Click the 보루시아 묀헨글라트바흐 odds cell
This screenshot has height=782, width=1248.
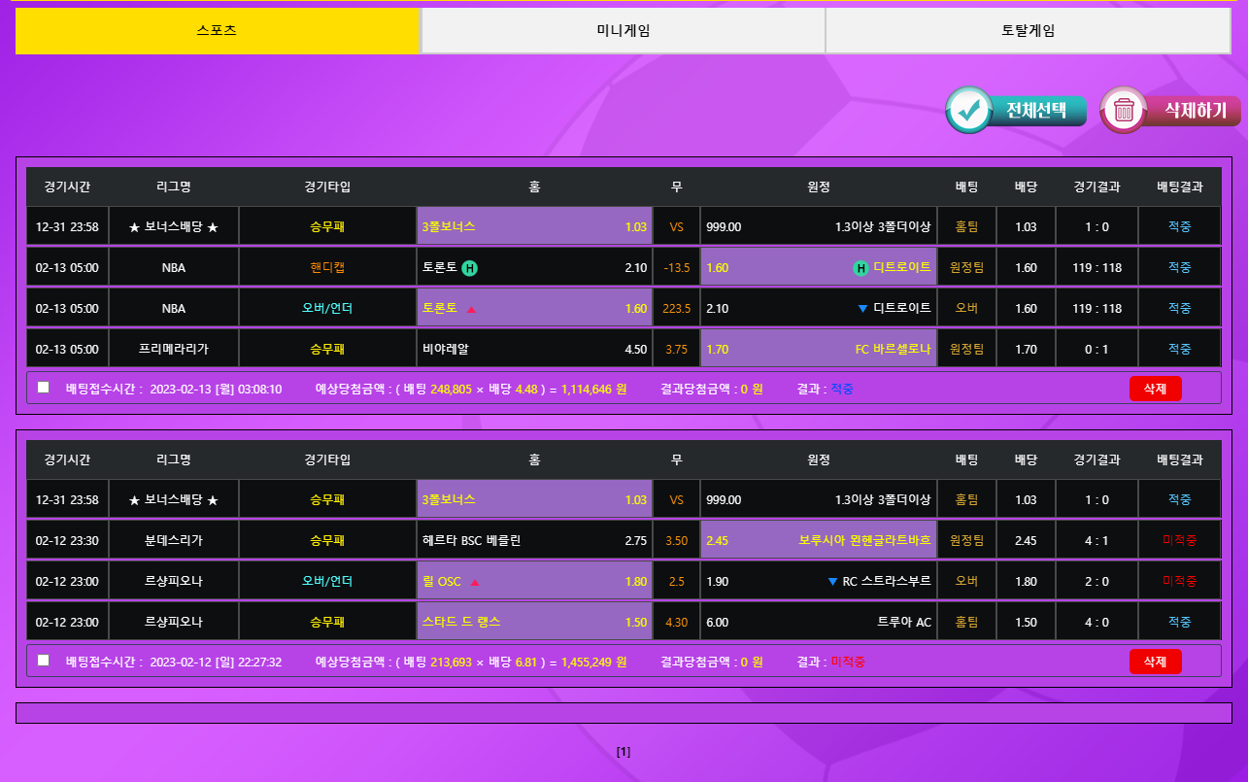click(x=819, y=540)
